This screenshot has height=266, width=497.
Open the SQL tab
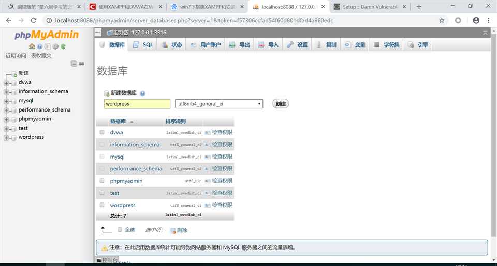[x=143, y=45]
